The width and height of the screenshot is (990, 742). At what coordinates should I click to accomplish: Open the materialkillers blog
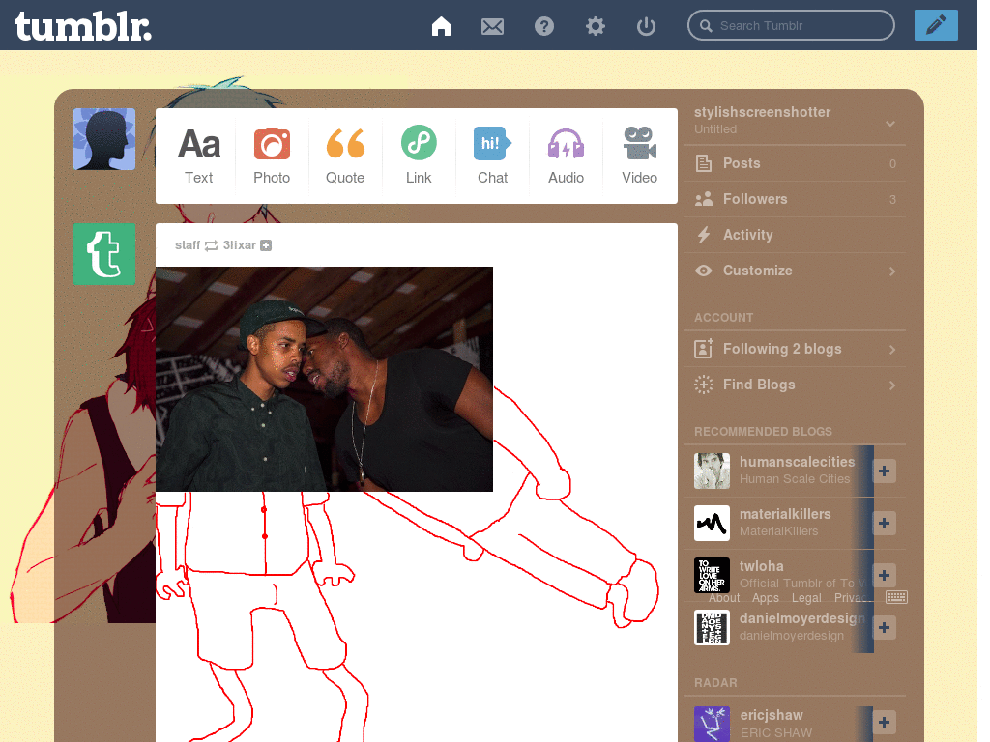[785, 514]
